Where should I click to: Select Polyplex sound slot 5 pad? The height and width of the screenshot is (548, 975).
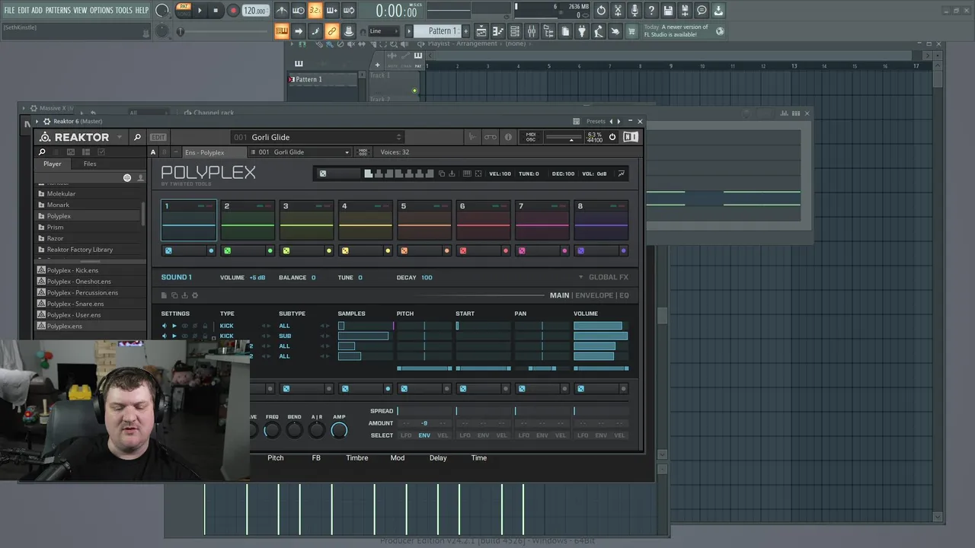coord(424,221)
